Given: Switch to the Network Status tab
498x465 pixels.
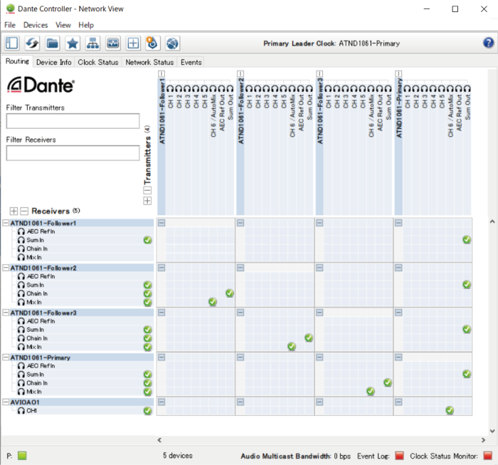Looking at the screenshot, I should 149,62.
